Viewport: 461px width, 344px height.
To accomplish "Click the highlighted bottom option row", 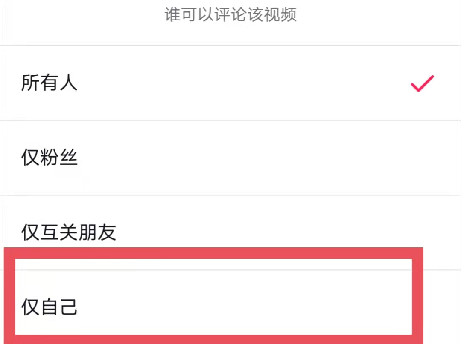I will (213, 303).
